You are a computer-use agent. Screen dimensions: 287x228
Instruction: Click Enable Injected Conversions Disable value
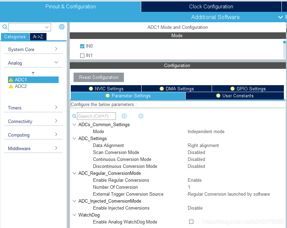click(195, 208)
